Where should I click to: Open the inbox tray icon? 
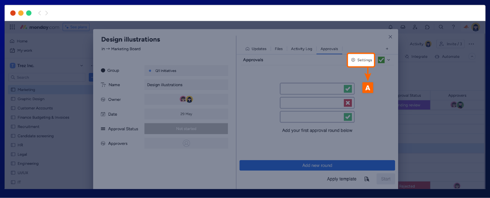point(403,27)
